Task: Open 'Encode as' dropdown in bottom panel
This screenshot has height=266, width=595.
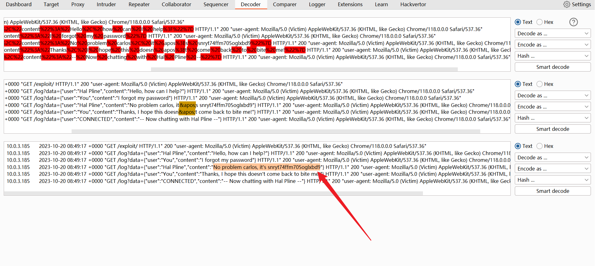Action: 553,169
